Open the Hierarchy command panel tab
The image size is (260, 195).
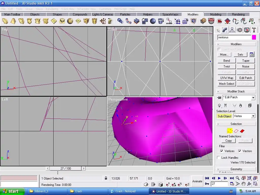pos(232,30)
